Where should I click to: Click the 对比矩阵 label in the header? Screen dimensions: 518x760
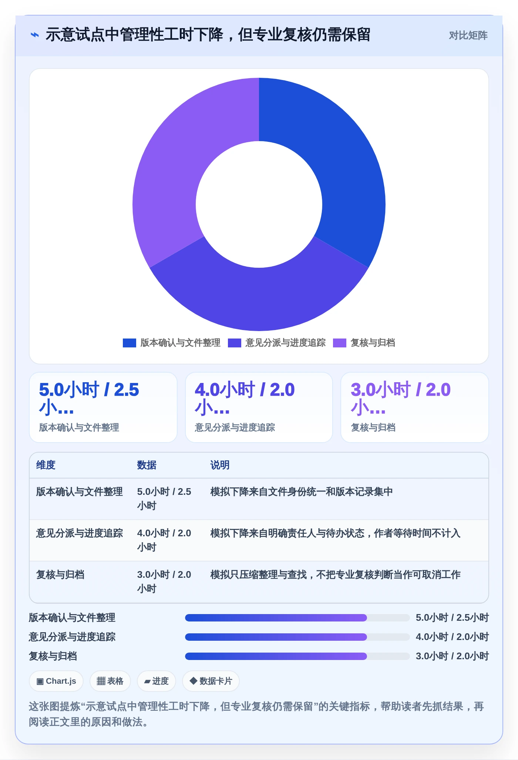pos(468,36)
